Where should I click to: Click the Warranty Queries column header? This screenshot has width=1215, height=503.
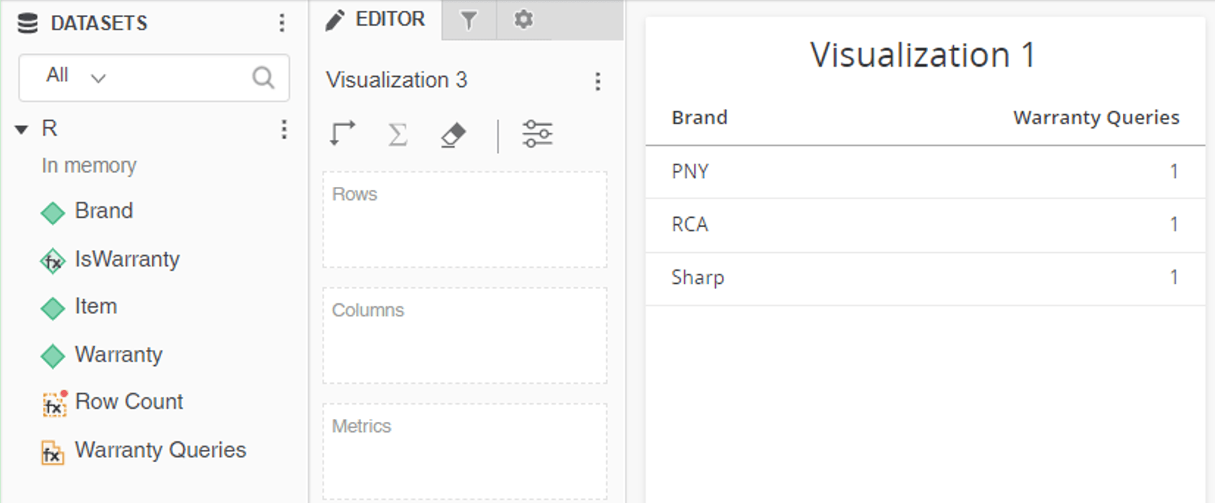coord(1096,117)
